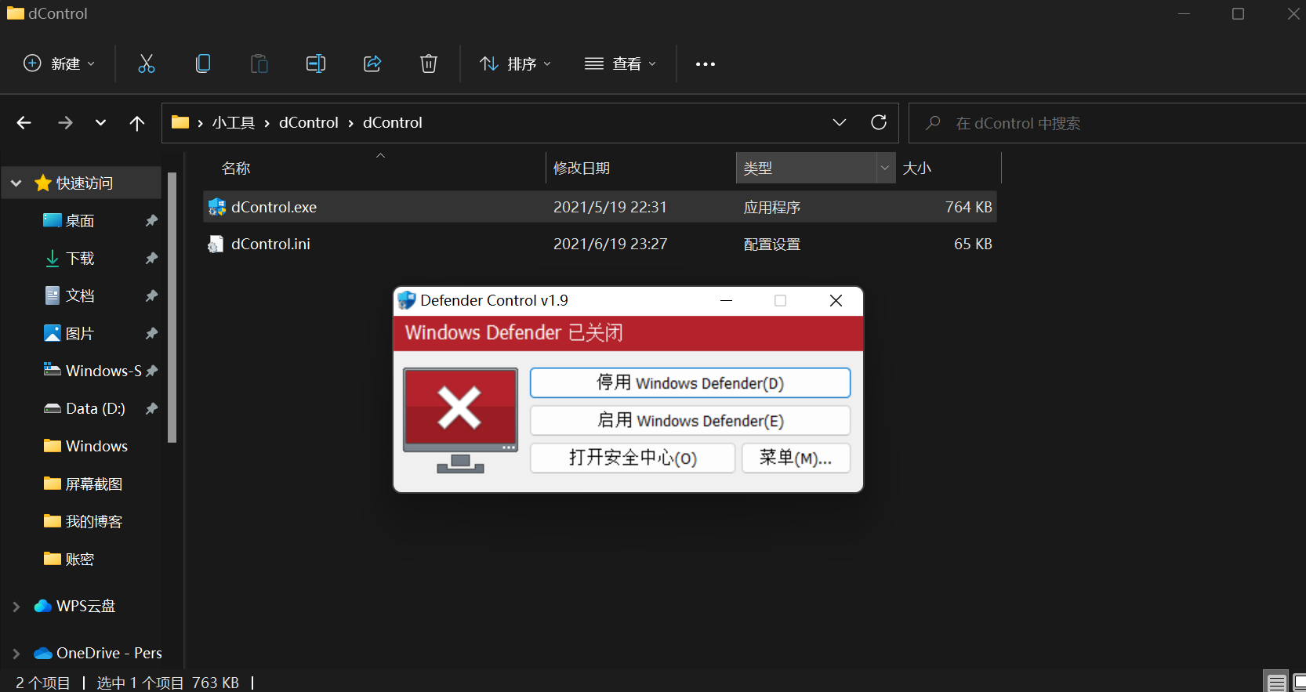Viewport: 1306px width, 692px height.
Task: Click the pin icon beside 下载
Action: point(151,259)
